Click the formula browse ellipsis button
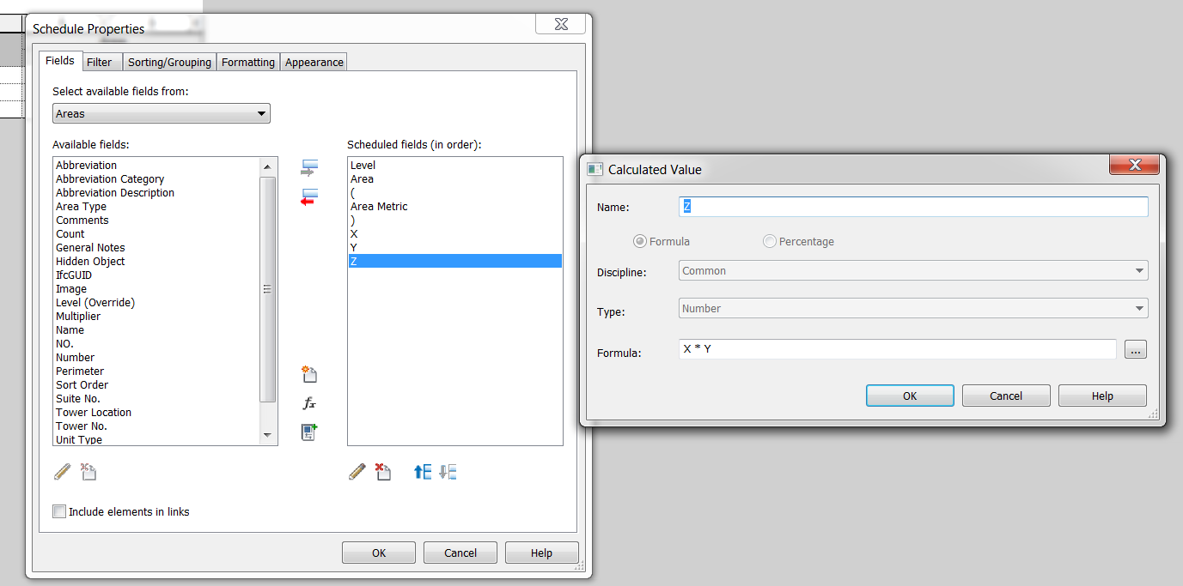The width and height of the screenshot is (1183, 586). pos(1136,349)
